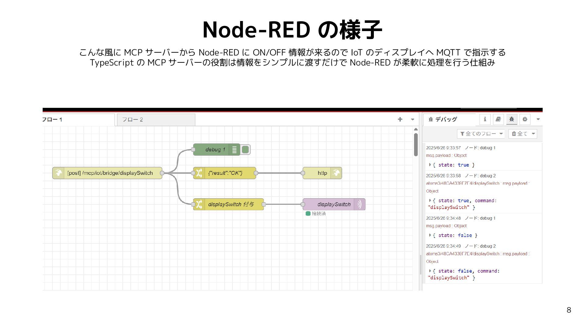The image size is (585, 329).
Task: Toggle the debug 1 node output button
Action: [246, 149]
